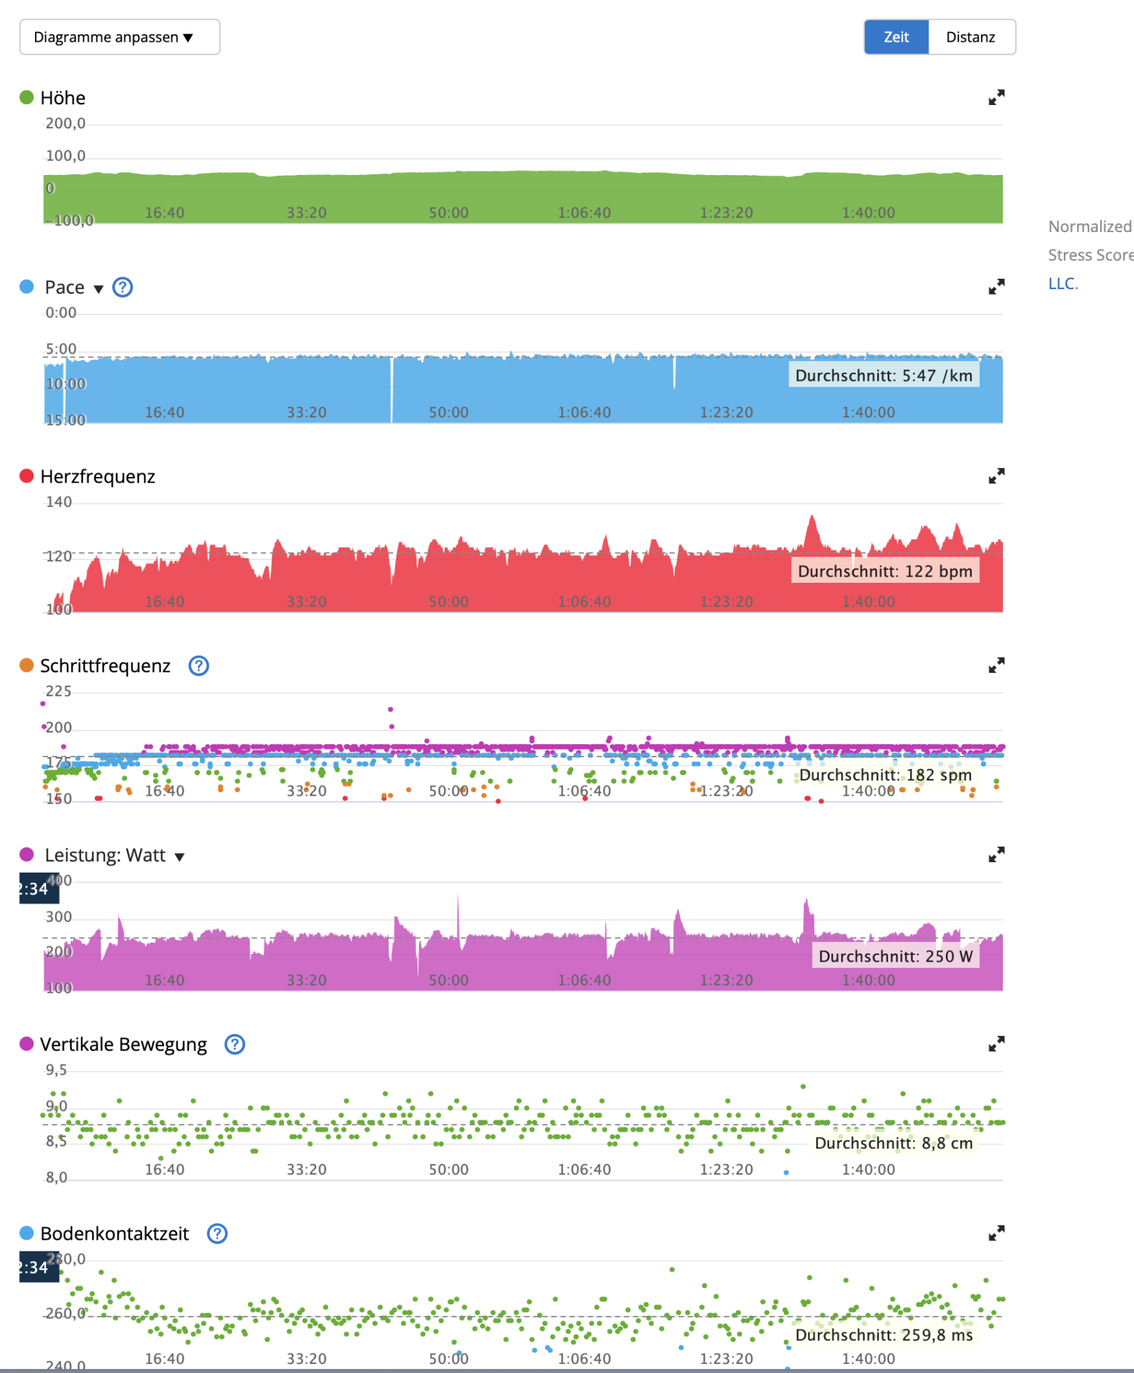Open the Leistung: Watt dropdown arrow
The image size is (1134, 1373).
pos(179,857)
